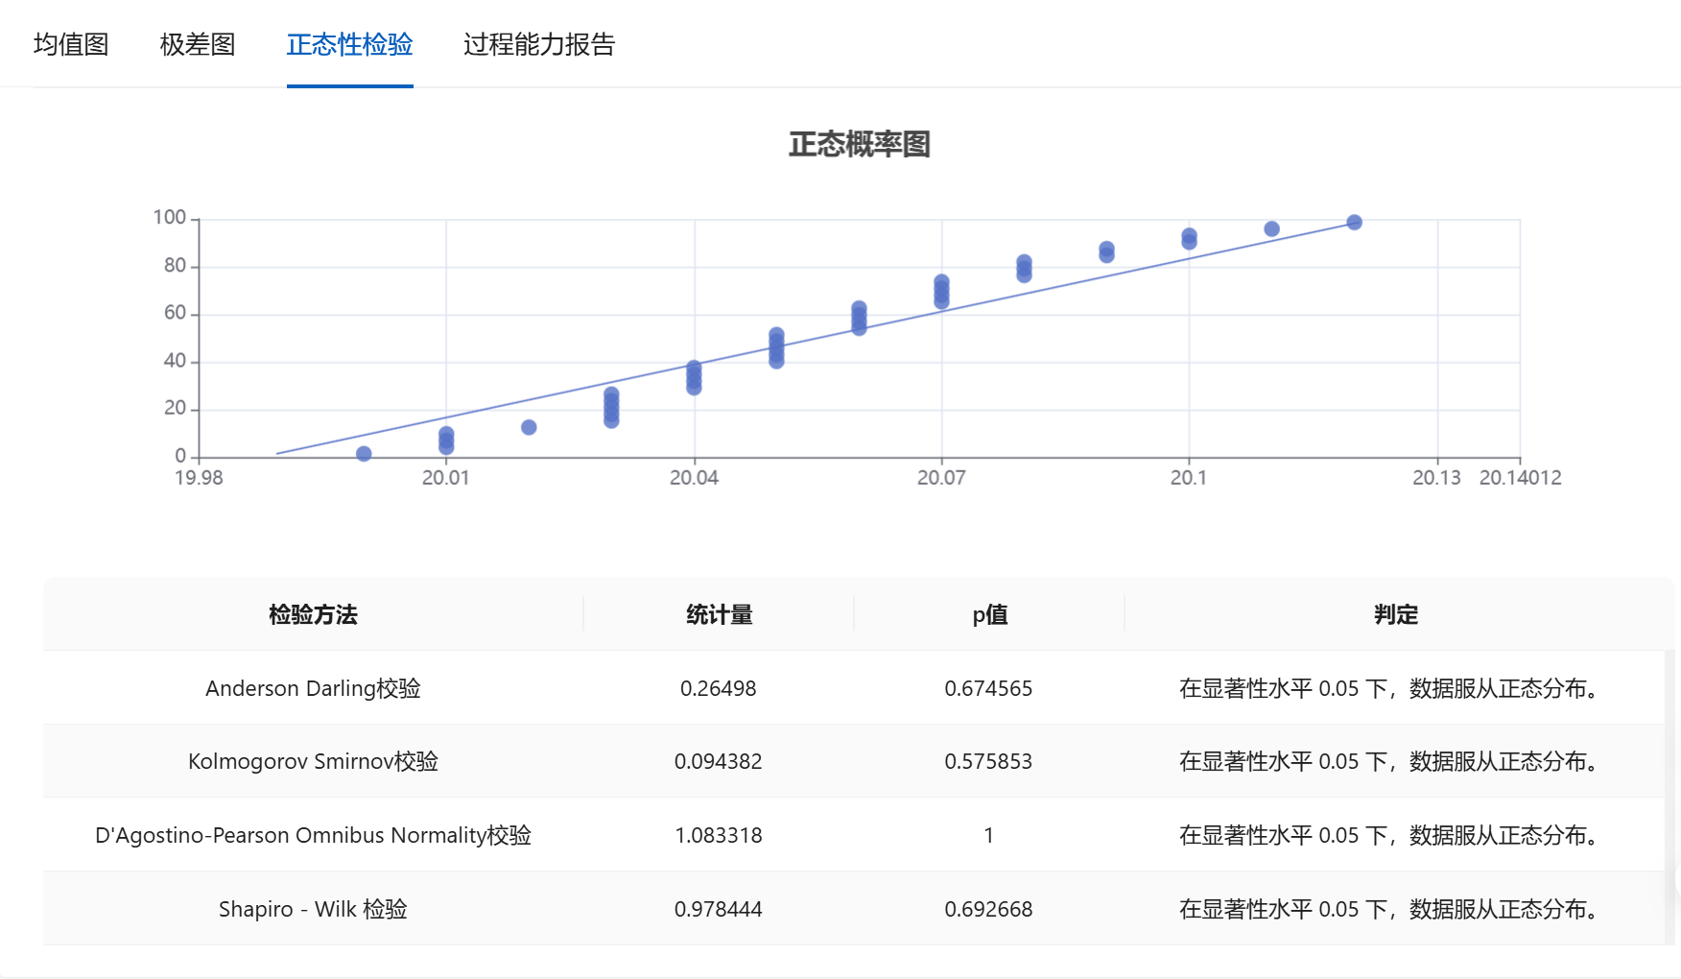Click the Shapiro - Wilk 检验 cell
Image resolution: width=1681 pixels, height=979 pixels.
click(x=313, y=909)
